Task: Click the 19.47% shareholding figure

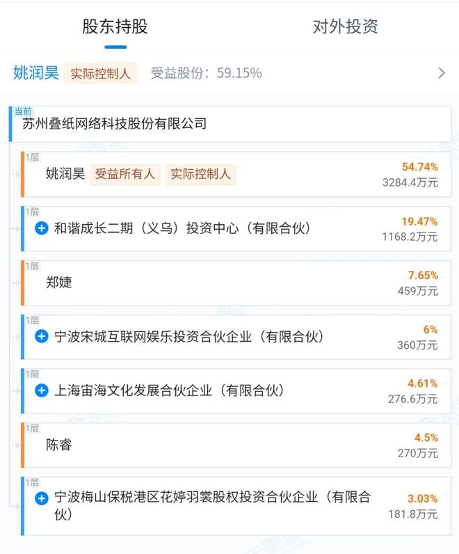Action: point(419,221)
